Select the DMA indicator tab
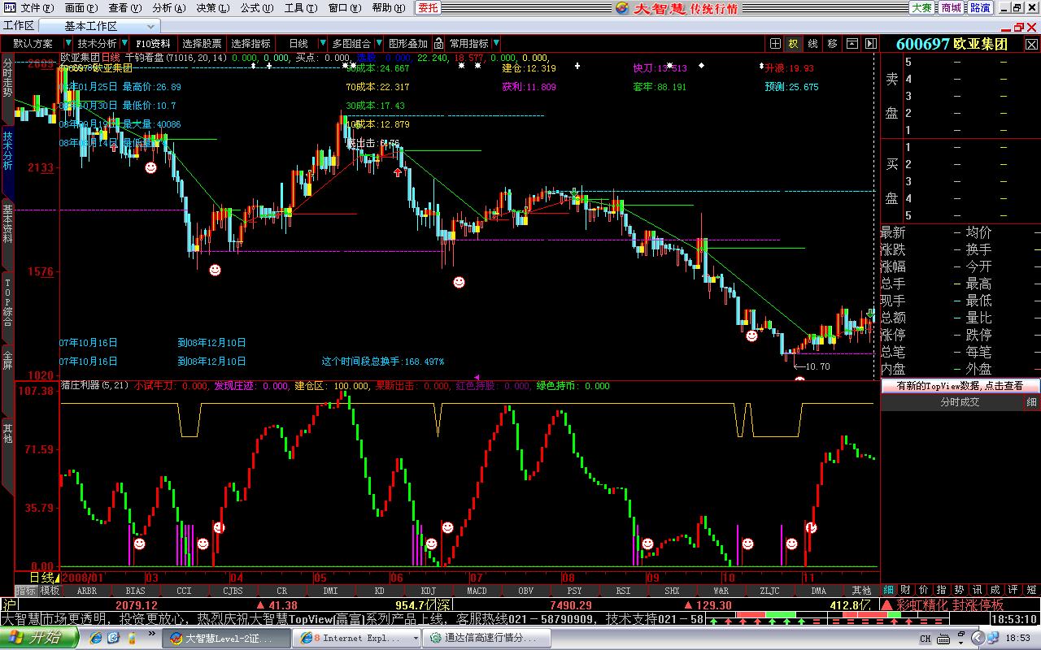This screenshot has height=650, width=1041. pos(818,591)
